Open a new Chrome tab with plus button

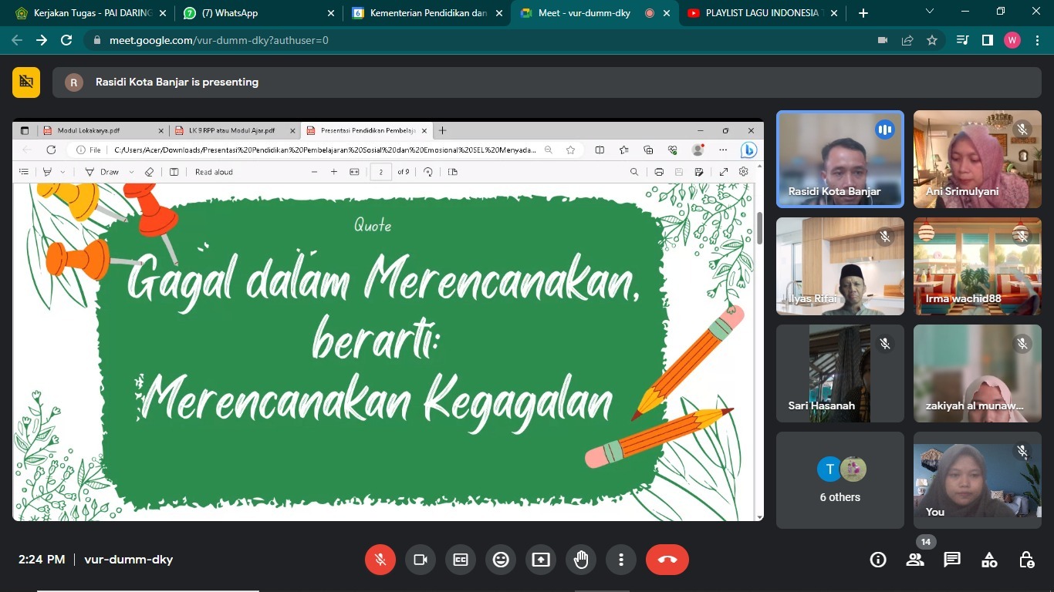(x=863, y=13)
